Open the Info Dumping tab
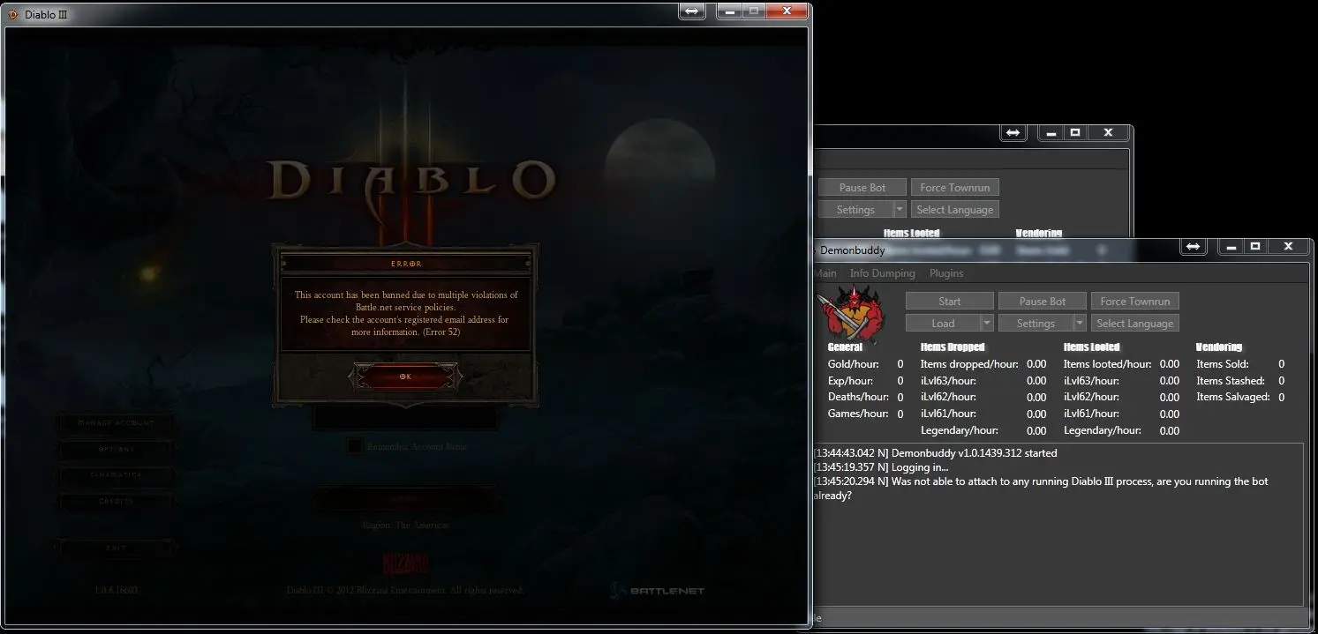This screenshot has height=634, width=1318. tap(883, 273)
